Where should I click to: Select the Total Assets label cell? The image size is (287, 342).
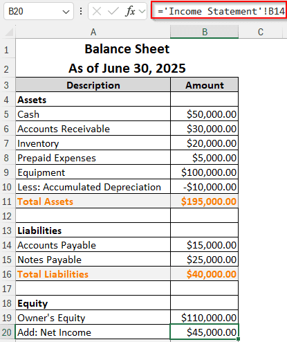93,201
